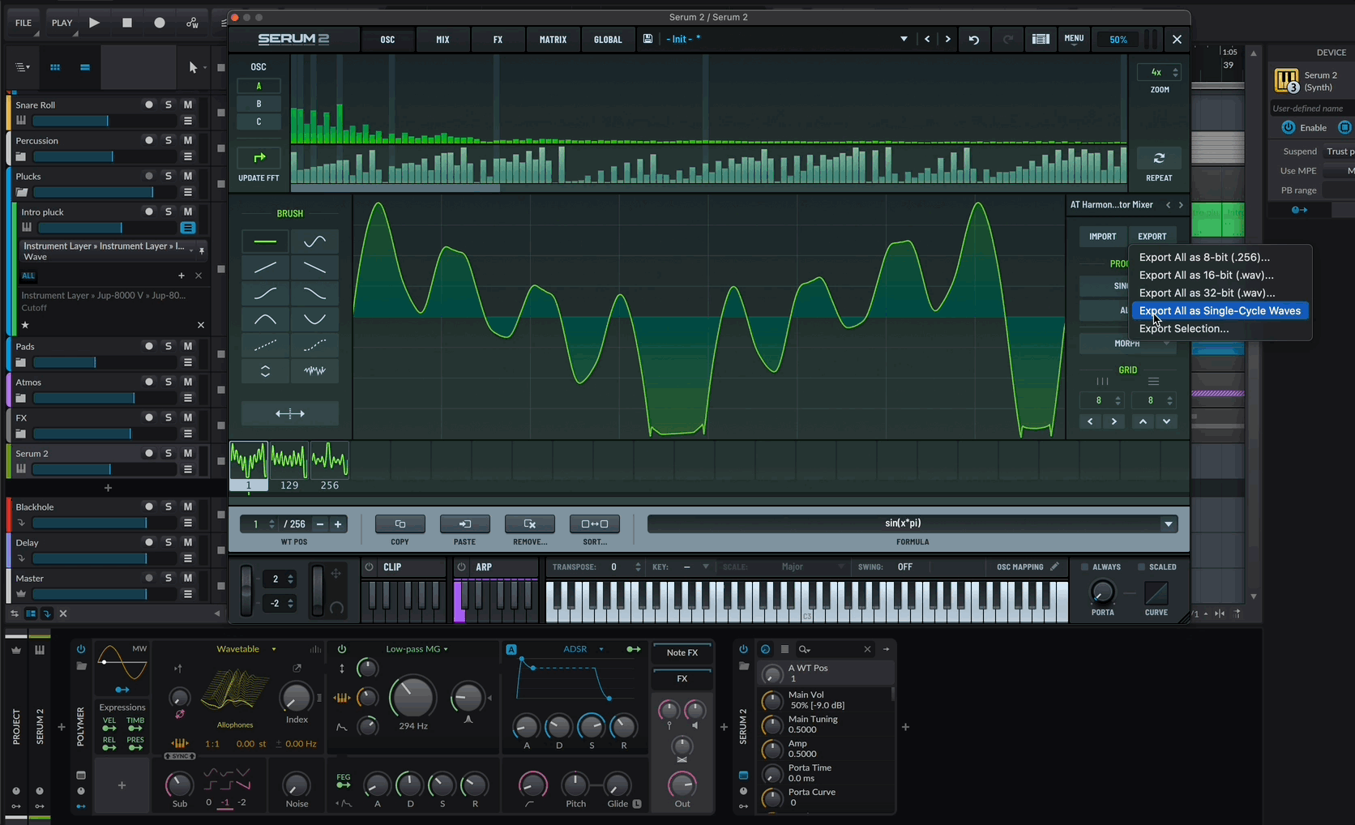Arm record on the Plucks track
Image resolution: width=1355 pixels, height=825 pixels.
coord(149,176)
